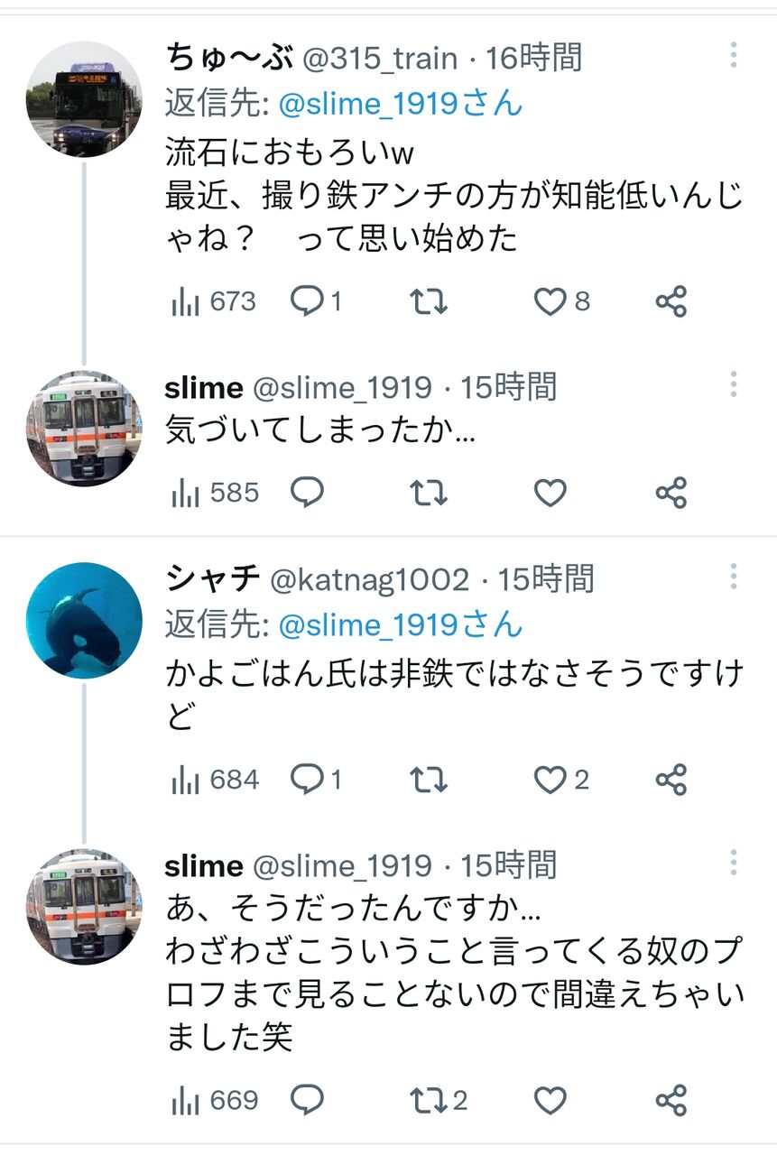Share slime's last reply tweet
The width and height of the screenshot is (777, 1155).
coord(671,1101)
